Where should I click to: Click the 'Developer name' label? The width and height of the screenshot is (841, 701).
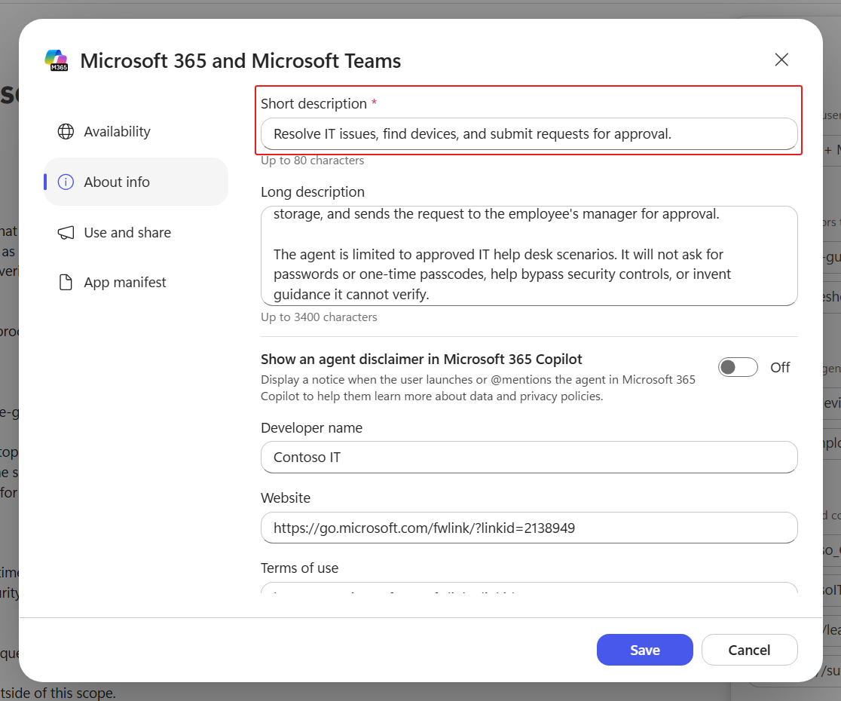tap(312, 428)
